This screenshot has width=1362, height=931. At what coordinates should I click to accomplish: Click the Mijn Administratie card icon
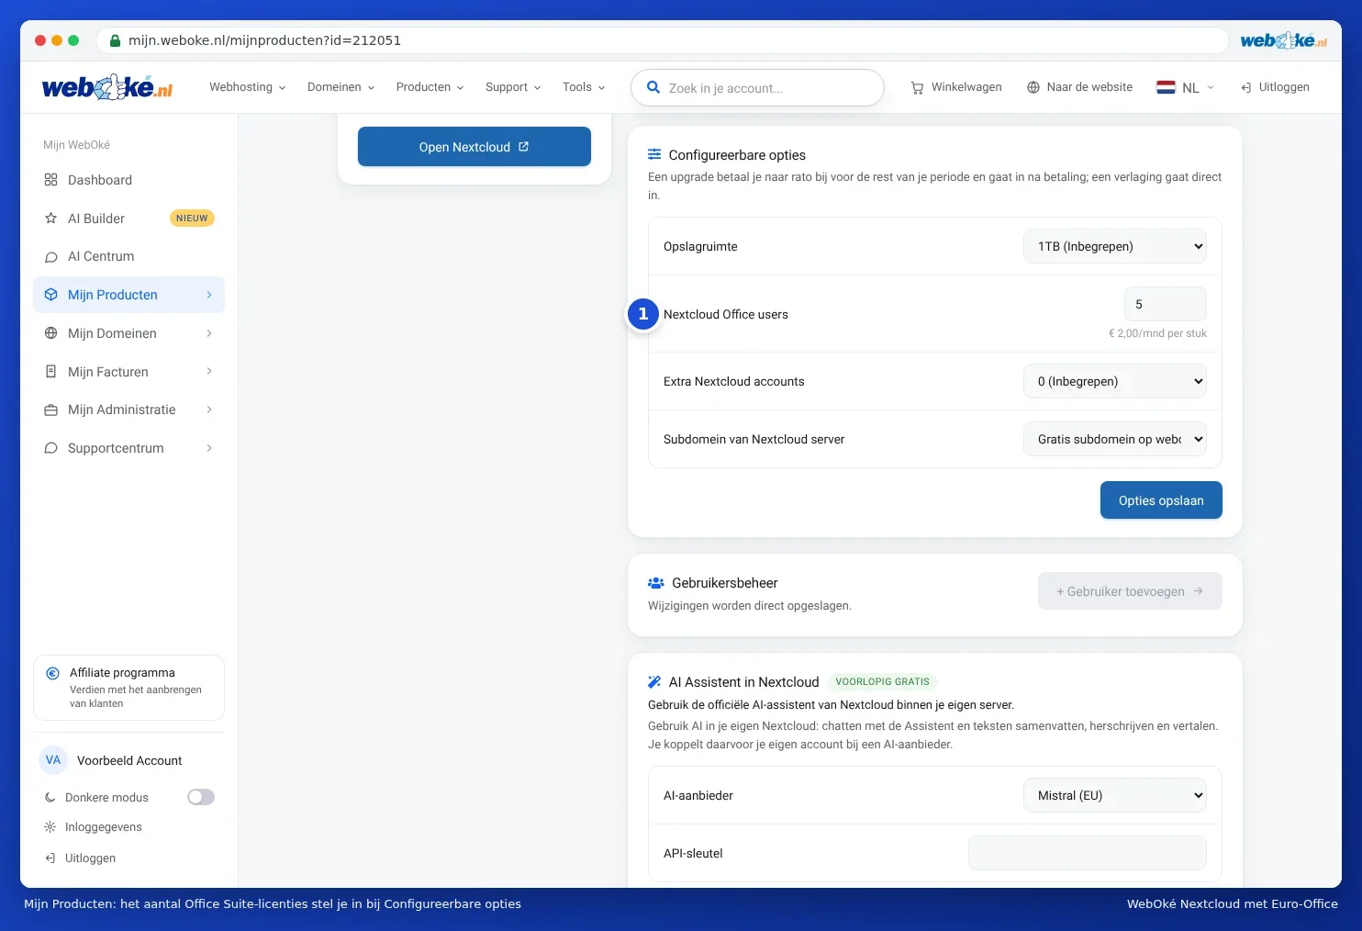pos(50,410)
